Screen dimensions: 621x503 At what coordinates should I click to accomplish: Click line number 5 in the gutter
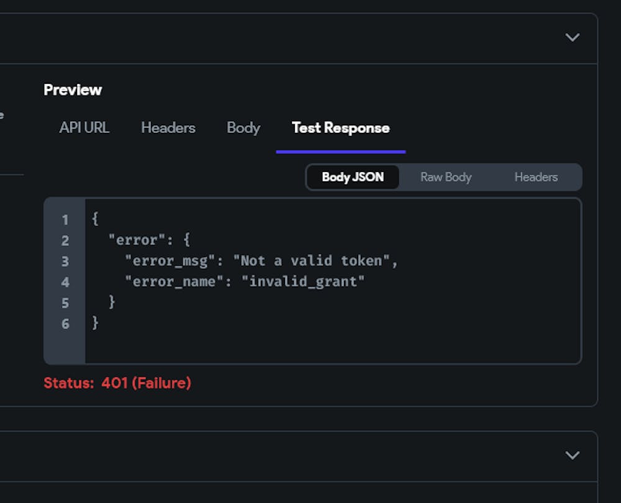click(65, 303)
